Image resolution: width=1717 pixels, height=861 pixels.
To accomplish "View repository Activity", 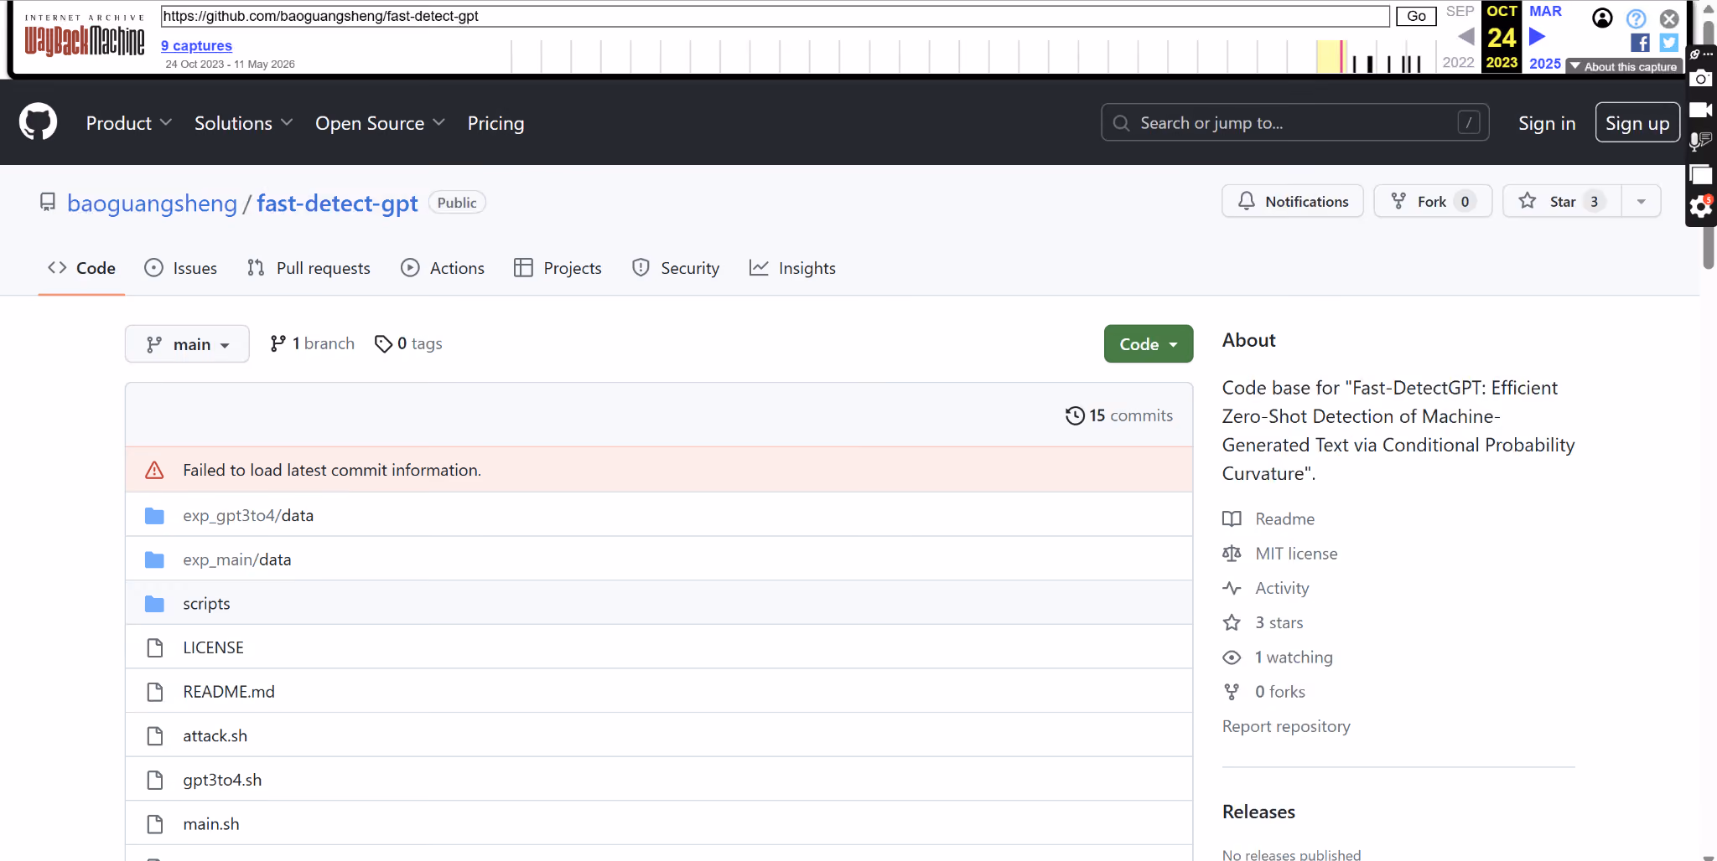I will (x=1282, y=588).
